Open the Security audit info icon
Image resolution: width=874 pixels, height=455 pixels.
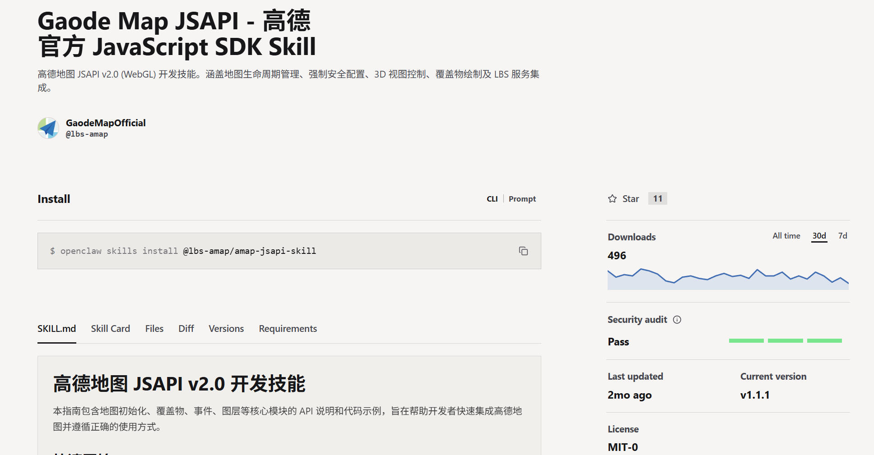[677, 320]
